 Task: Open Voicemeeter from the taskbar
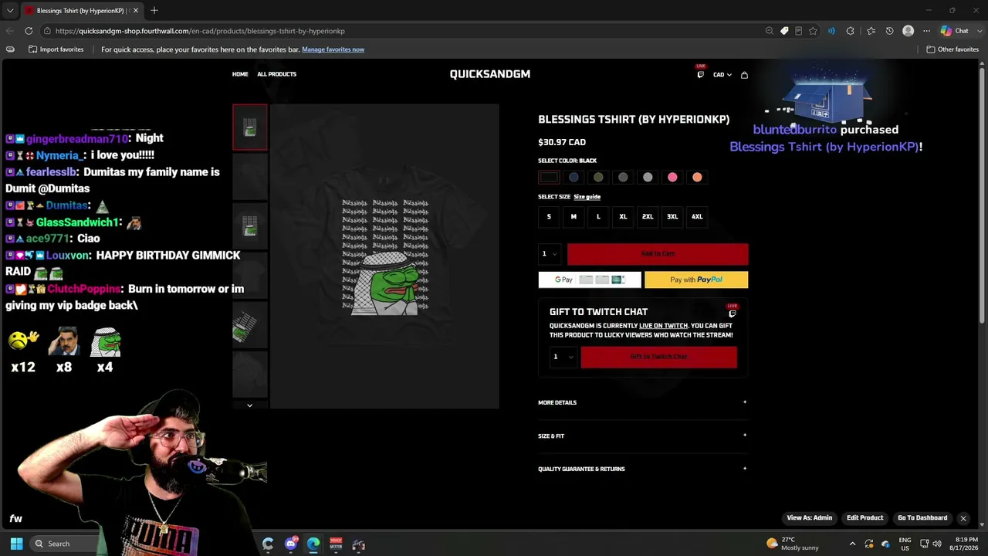(x=336, y=544)
